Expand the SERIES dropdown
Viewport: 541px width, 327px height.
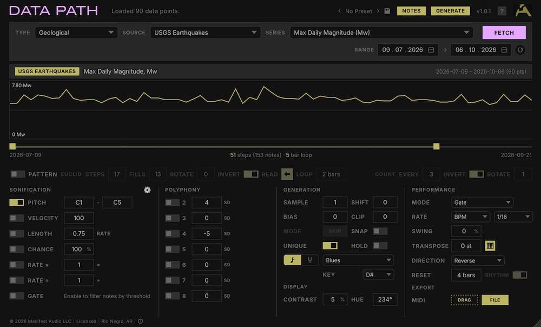(381, 33)
